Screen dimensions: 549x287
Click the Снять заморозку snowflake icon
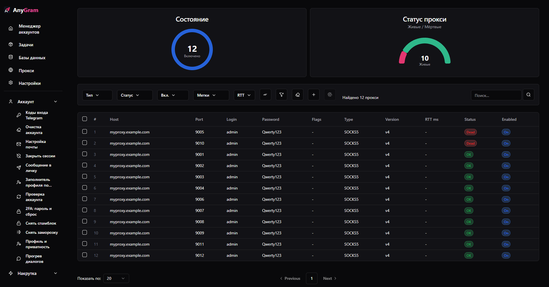(x=18, y=232)
